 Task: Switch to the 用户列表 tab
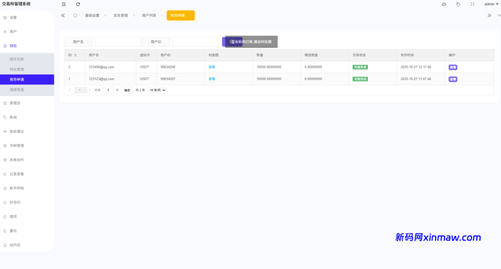[149, 16]
